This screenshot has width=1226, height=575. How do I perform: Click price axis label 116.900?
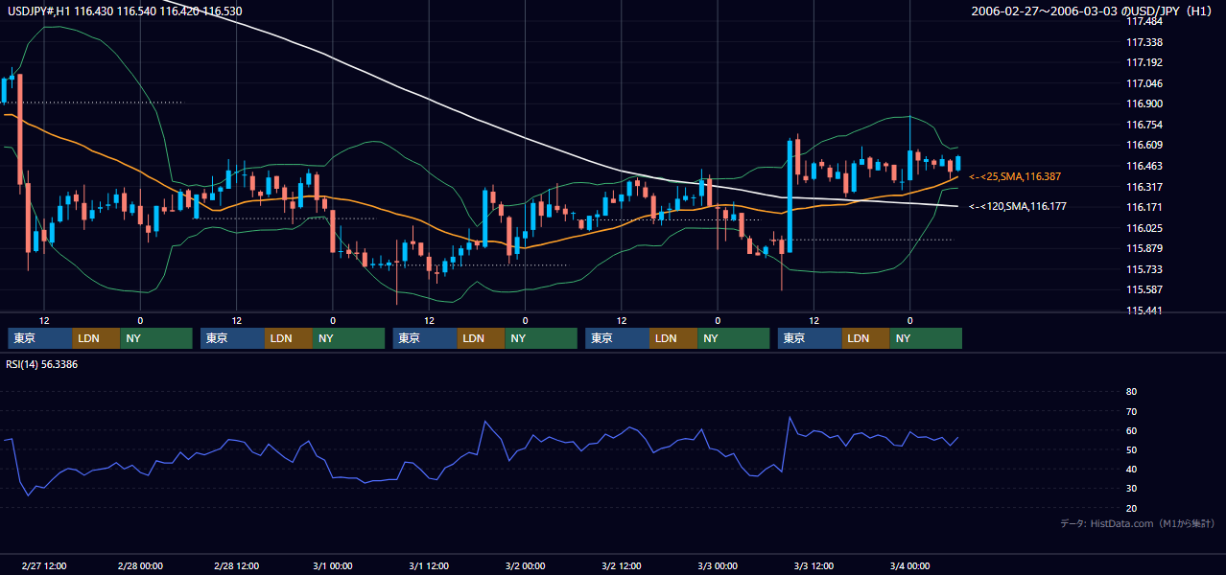[x=1144, y=103]
